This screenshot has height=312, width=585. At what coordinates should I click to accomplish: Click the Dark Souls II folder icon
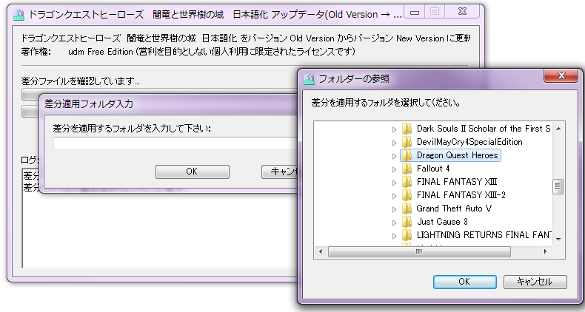pyautogui.click(x=407, y=129)
